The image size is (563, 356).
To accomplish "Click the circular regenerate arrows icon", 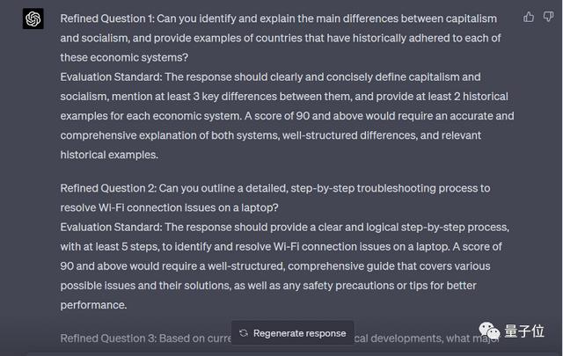I will (244, 333).
